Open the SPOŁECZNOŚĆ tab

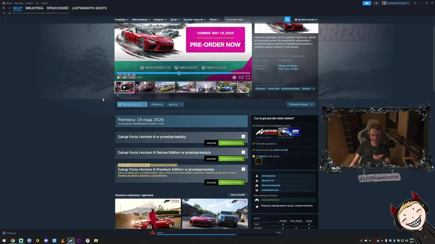click(57, 8)
